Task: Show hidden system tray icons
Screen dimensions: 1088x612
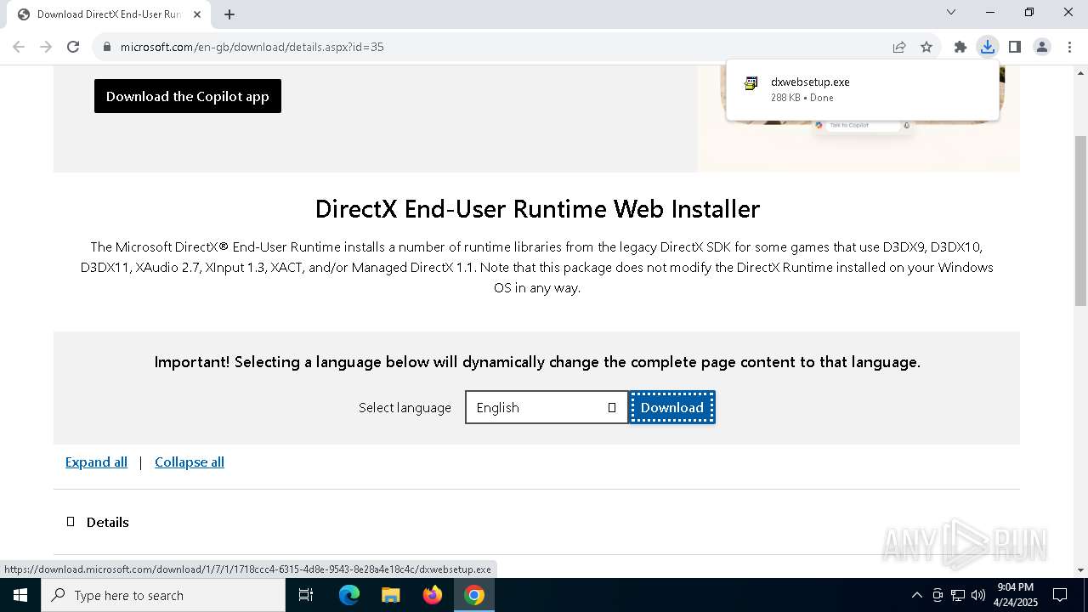Action: click(916, 595)
